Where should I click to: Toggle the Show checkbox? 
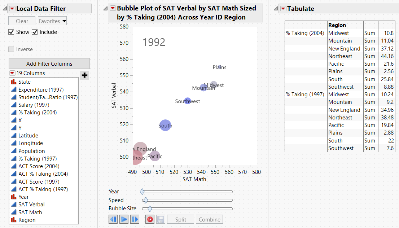coord(11,32)
